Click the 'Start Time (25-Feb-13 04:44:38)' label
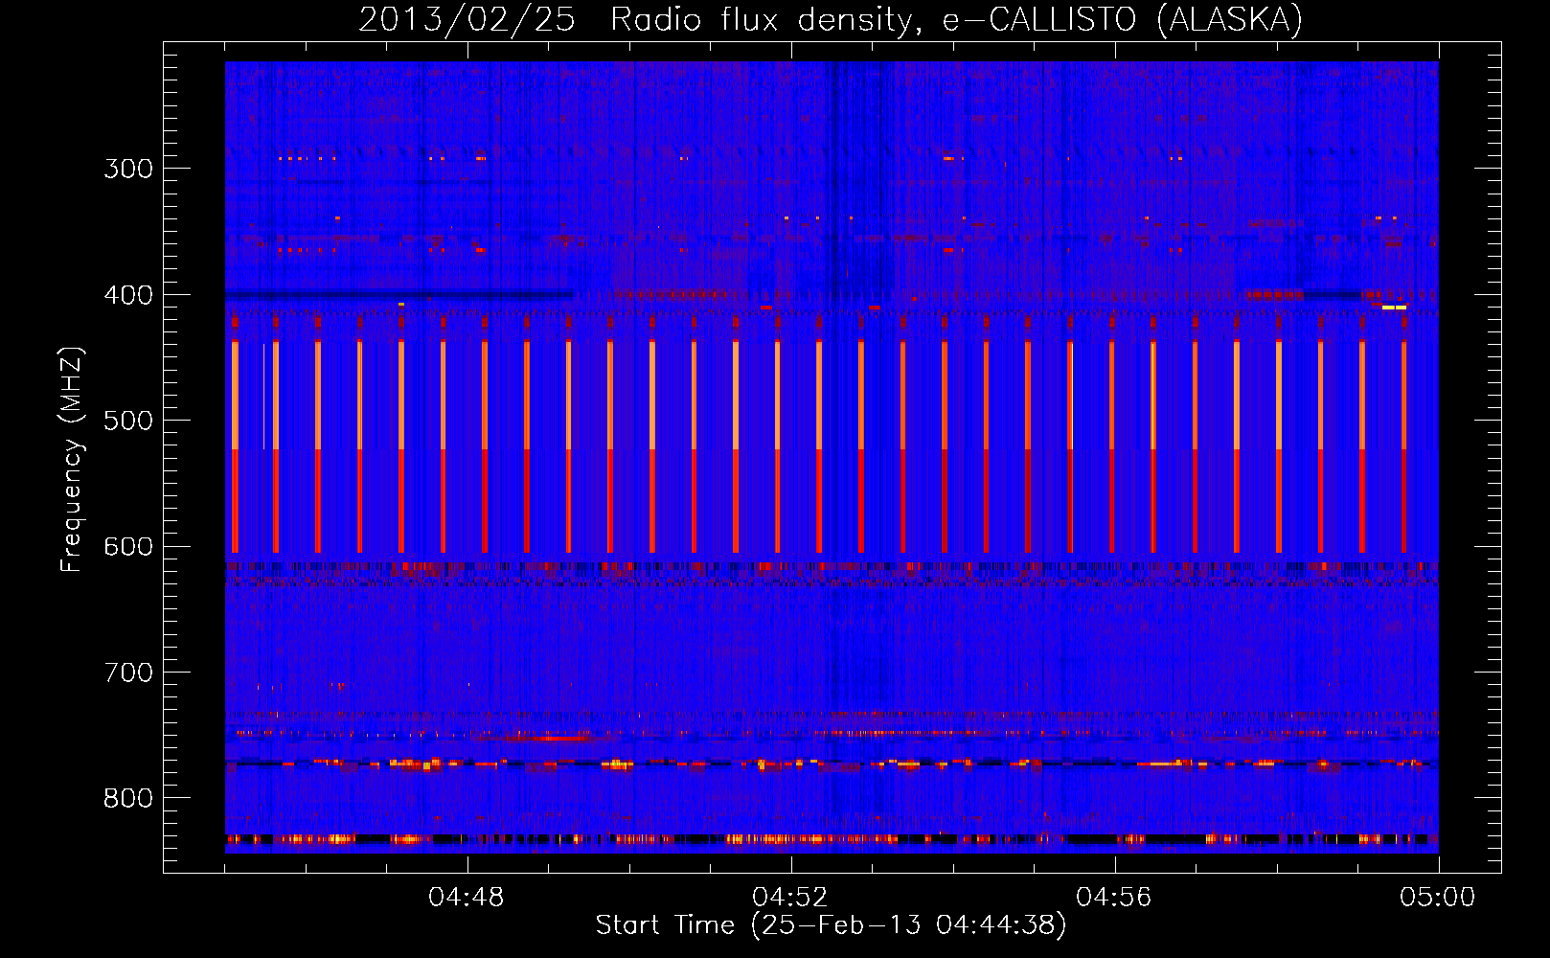The image size is (1550, 958). (x=831, y=925)
